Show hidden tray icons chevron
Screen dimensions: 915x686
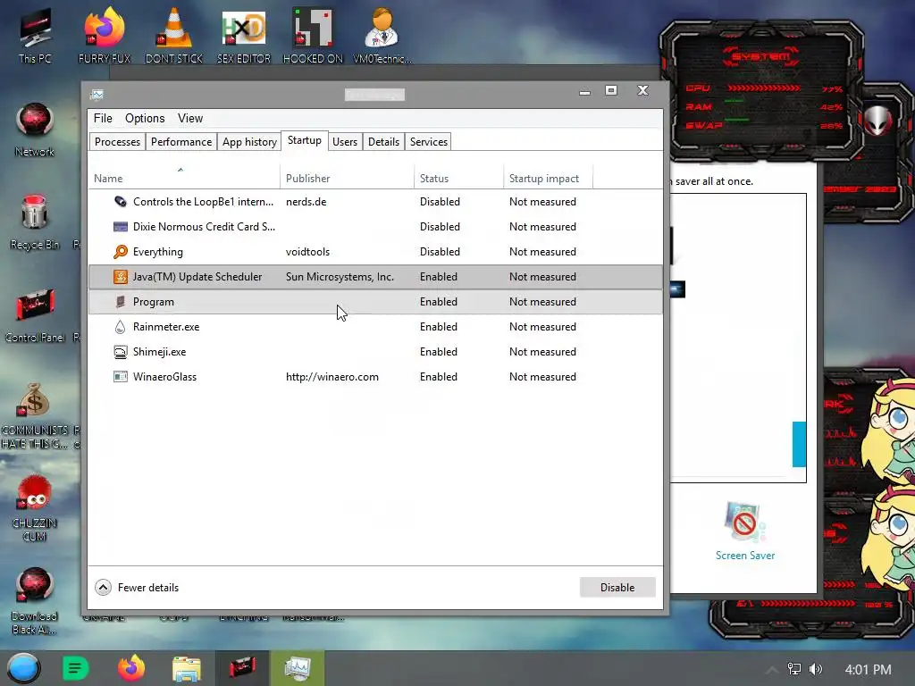[x=772, y=670]
